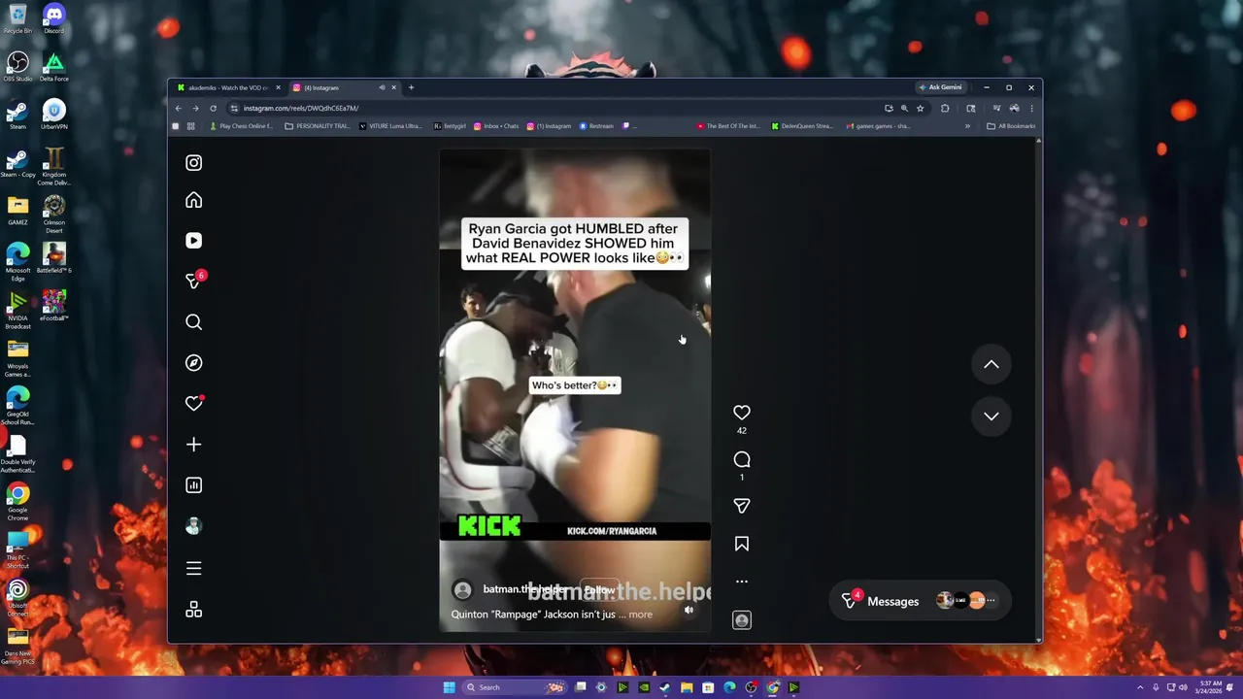The width and height of the screenshot is (1243, 699).
Task: Open DeJenQueen Stream bookmark
Action: [802, 126]
